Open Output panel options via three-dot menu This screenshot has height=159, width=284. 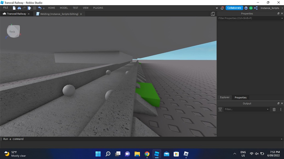pyautogui.click(x=280, y=109)
